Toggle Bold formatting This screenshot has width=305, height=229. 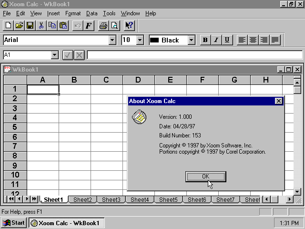click(x=205, y=40)
